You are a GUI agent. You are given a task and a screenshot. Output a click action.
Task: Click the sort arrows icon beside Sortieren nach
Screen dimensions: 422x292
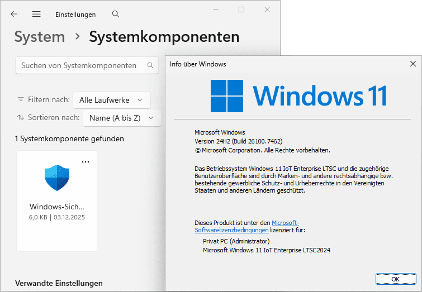pyautogui.click(x=21, y=117)
